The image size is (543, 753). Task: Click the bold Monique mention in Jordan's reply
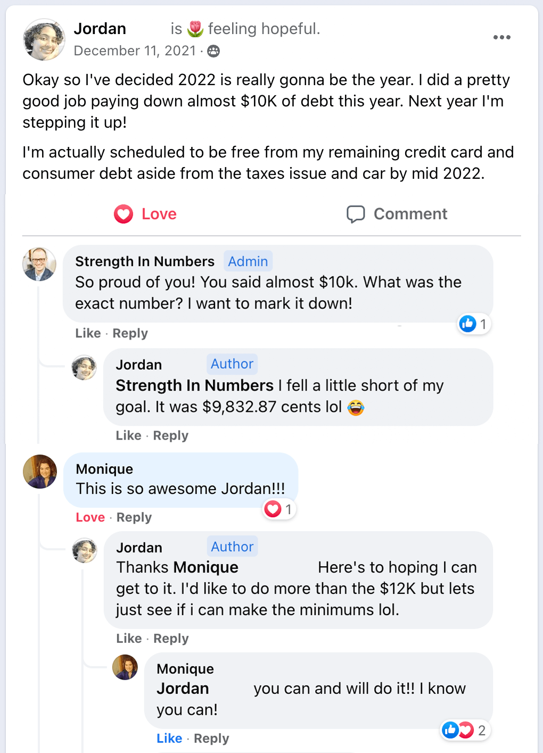[x=206, y=567]
